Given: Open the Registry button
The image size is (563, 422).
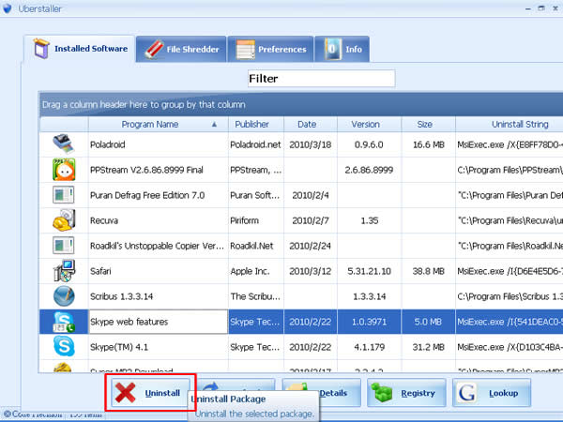Looking at the screenshot, I should (406, 393).
